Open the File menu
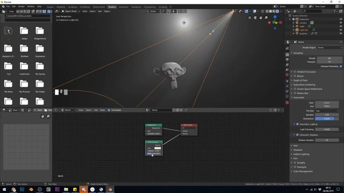This screenshot has height=193, width=344. [x=8, y=6]
